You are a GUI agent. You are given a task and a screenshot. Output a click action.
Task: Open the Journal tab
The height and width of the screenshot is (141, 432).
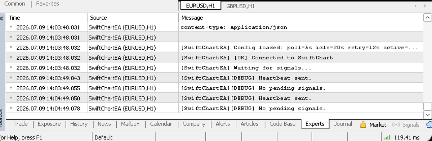[x=343, y=124]
